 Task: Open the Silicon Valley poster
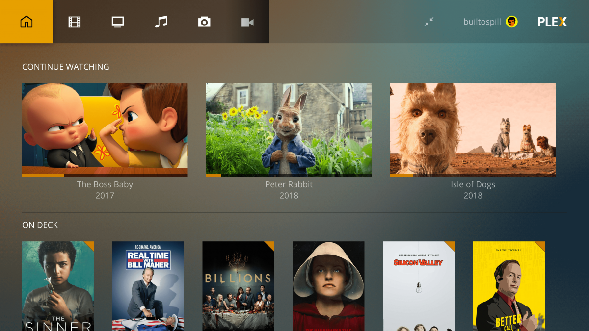click(419, 286)
